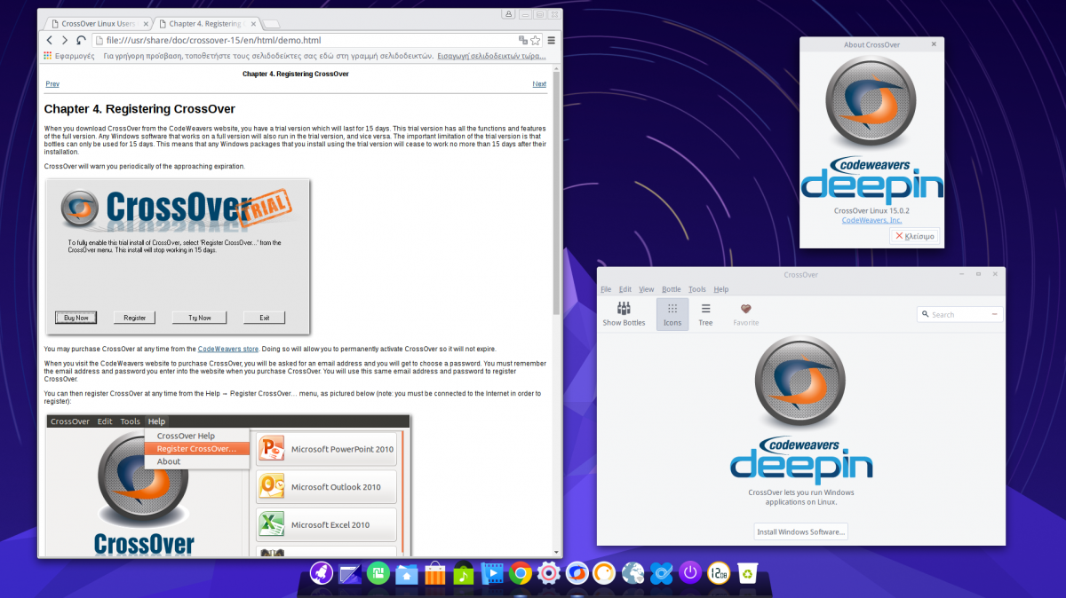Screen dimensions: 1066x598
Task: Click About in the pictured Help menu
Action: point(169,461)
